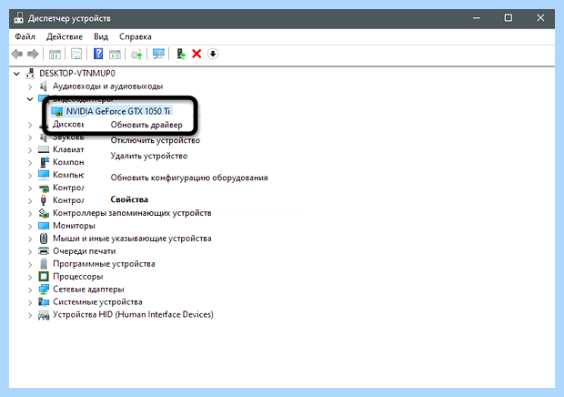This screenshot has height=397, width=564.
Task: Click the network icon of Сетевые адаптеры
Action: pos(44,289)
